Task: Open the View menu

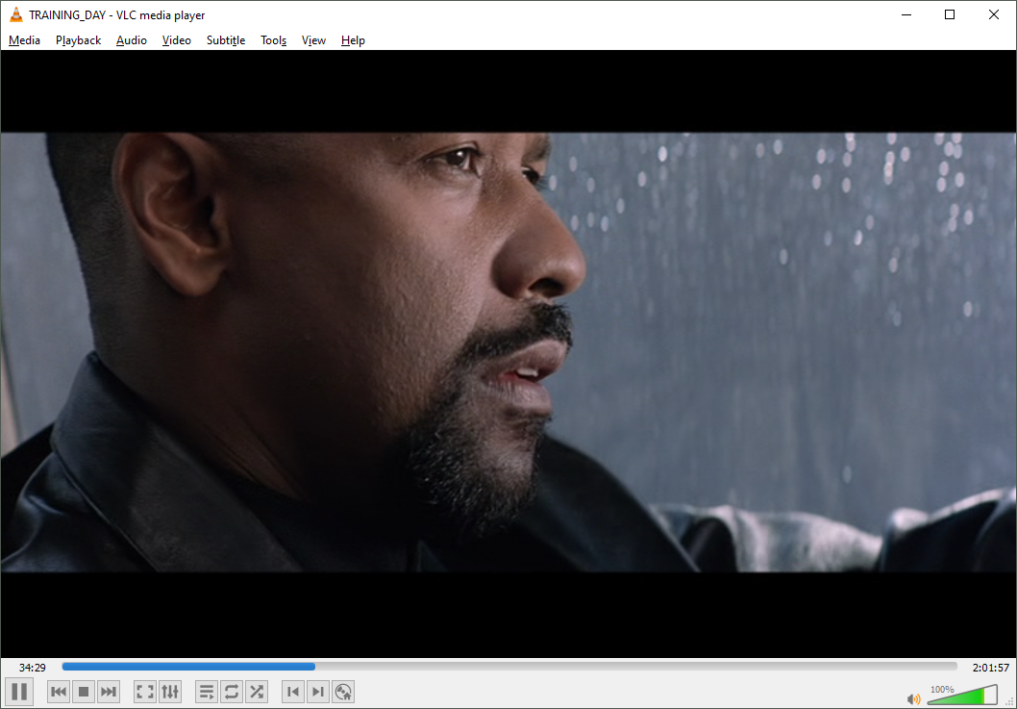Action: coord(313,40)
